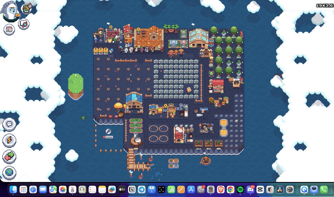Open Launchpad in the Dock
Screen dimensions: 334x197
coord(23,190)
